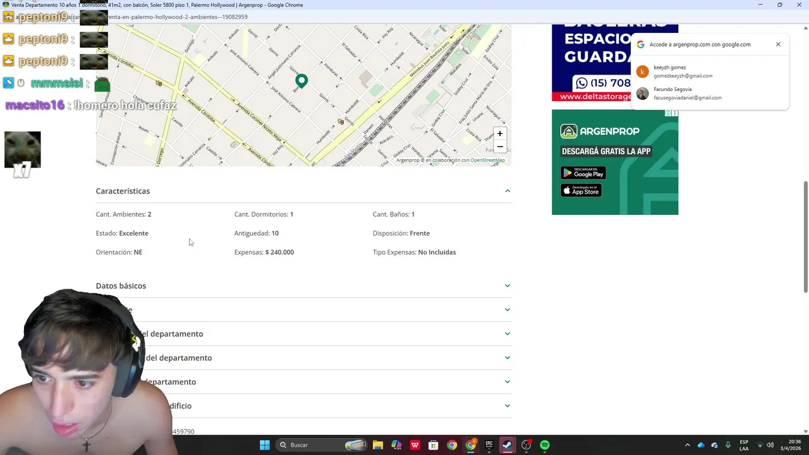Click the Argenprop logo in the app ad
Viewport: 809px width, 455px height.
coord(600,131)
